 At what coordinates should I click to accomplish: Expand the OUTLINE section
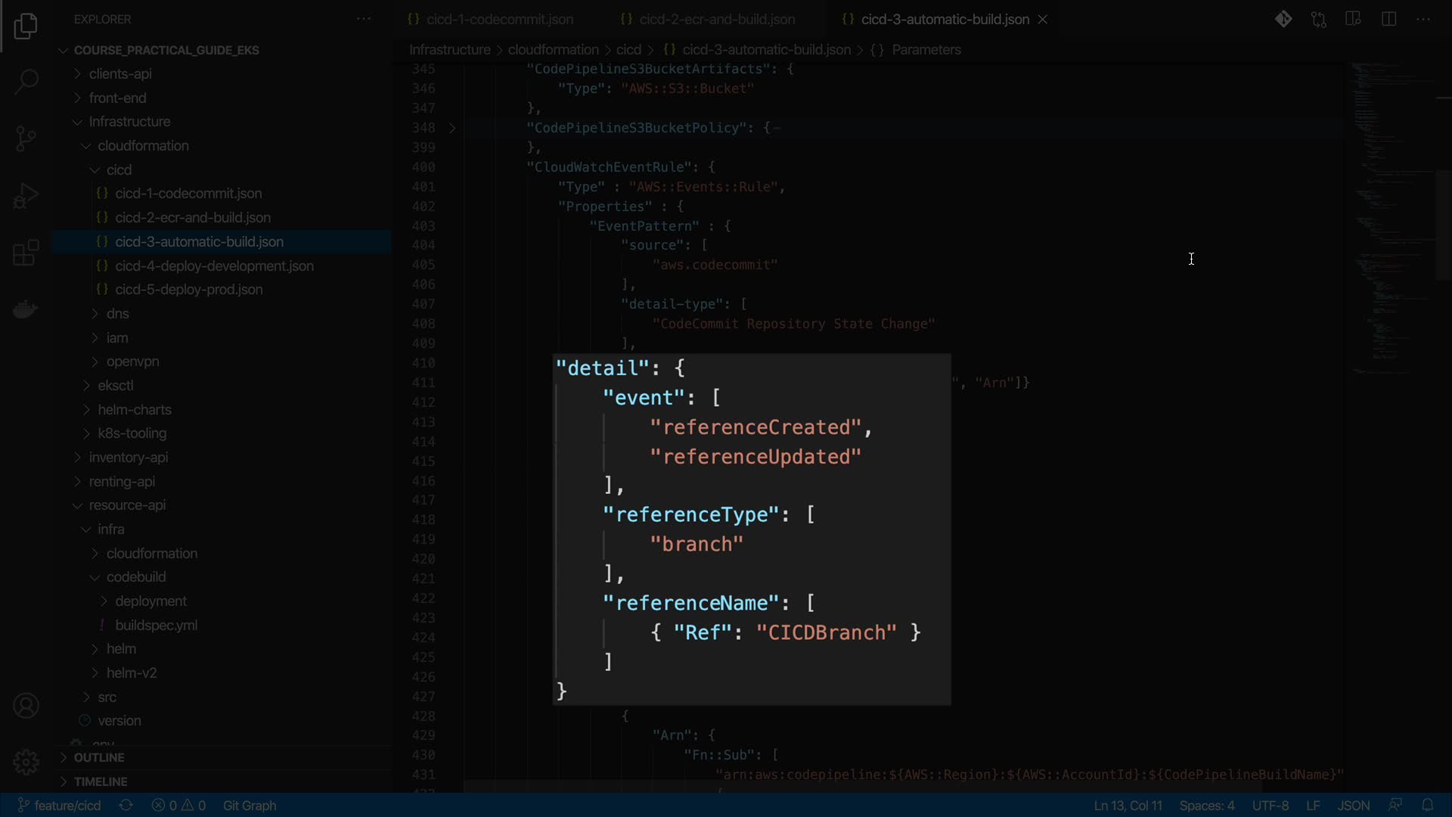coord(99,757)
